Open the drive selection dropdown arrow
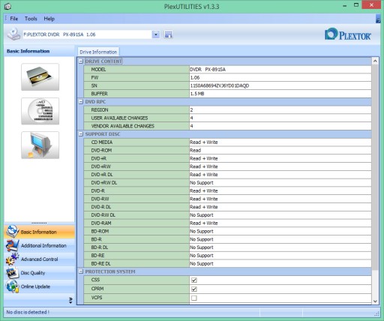This screenshot has width=384, height=321. click(156, 34)
